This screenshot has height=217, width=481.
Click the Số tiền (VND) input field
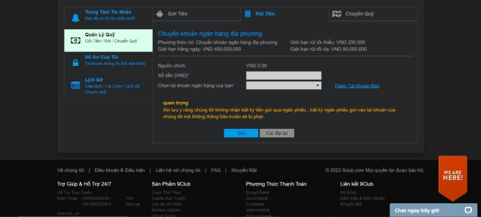[x=284, y=76]
